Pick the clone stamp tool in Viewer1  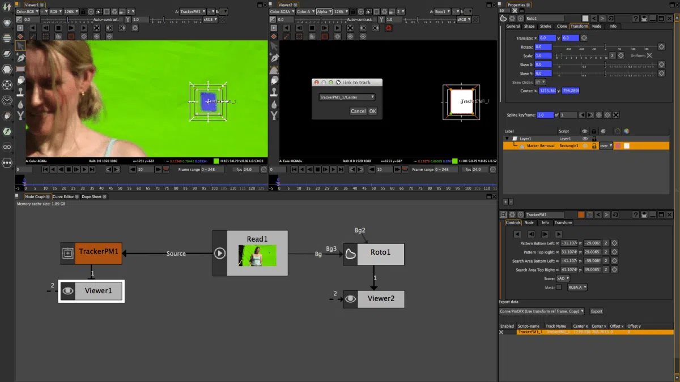click(x=20, y=92)
